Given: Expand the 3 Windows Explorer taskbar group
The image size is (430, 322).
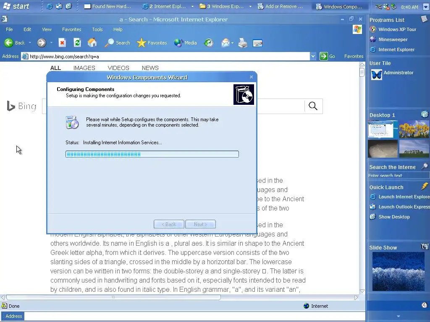Looking at the screenshot, I should (x=250, y=6).
